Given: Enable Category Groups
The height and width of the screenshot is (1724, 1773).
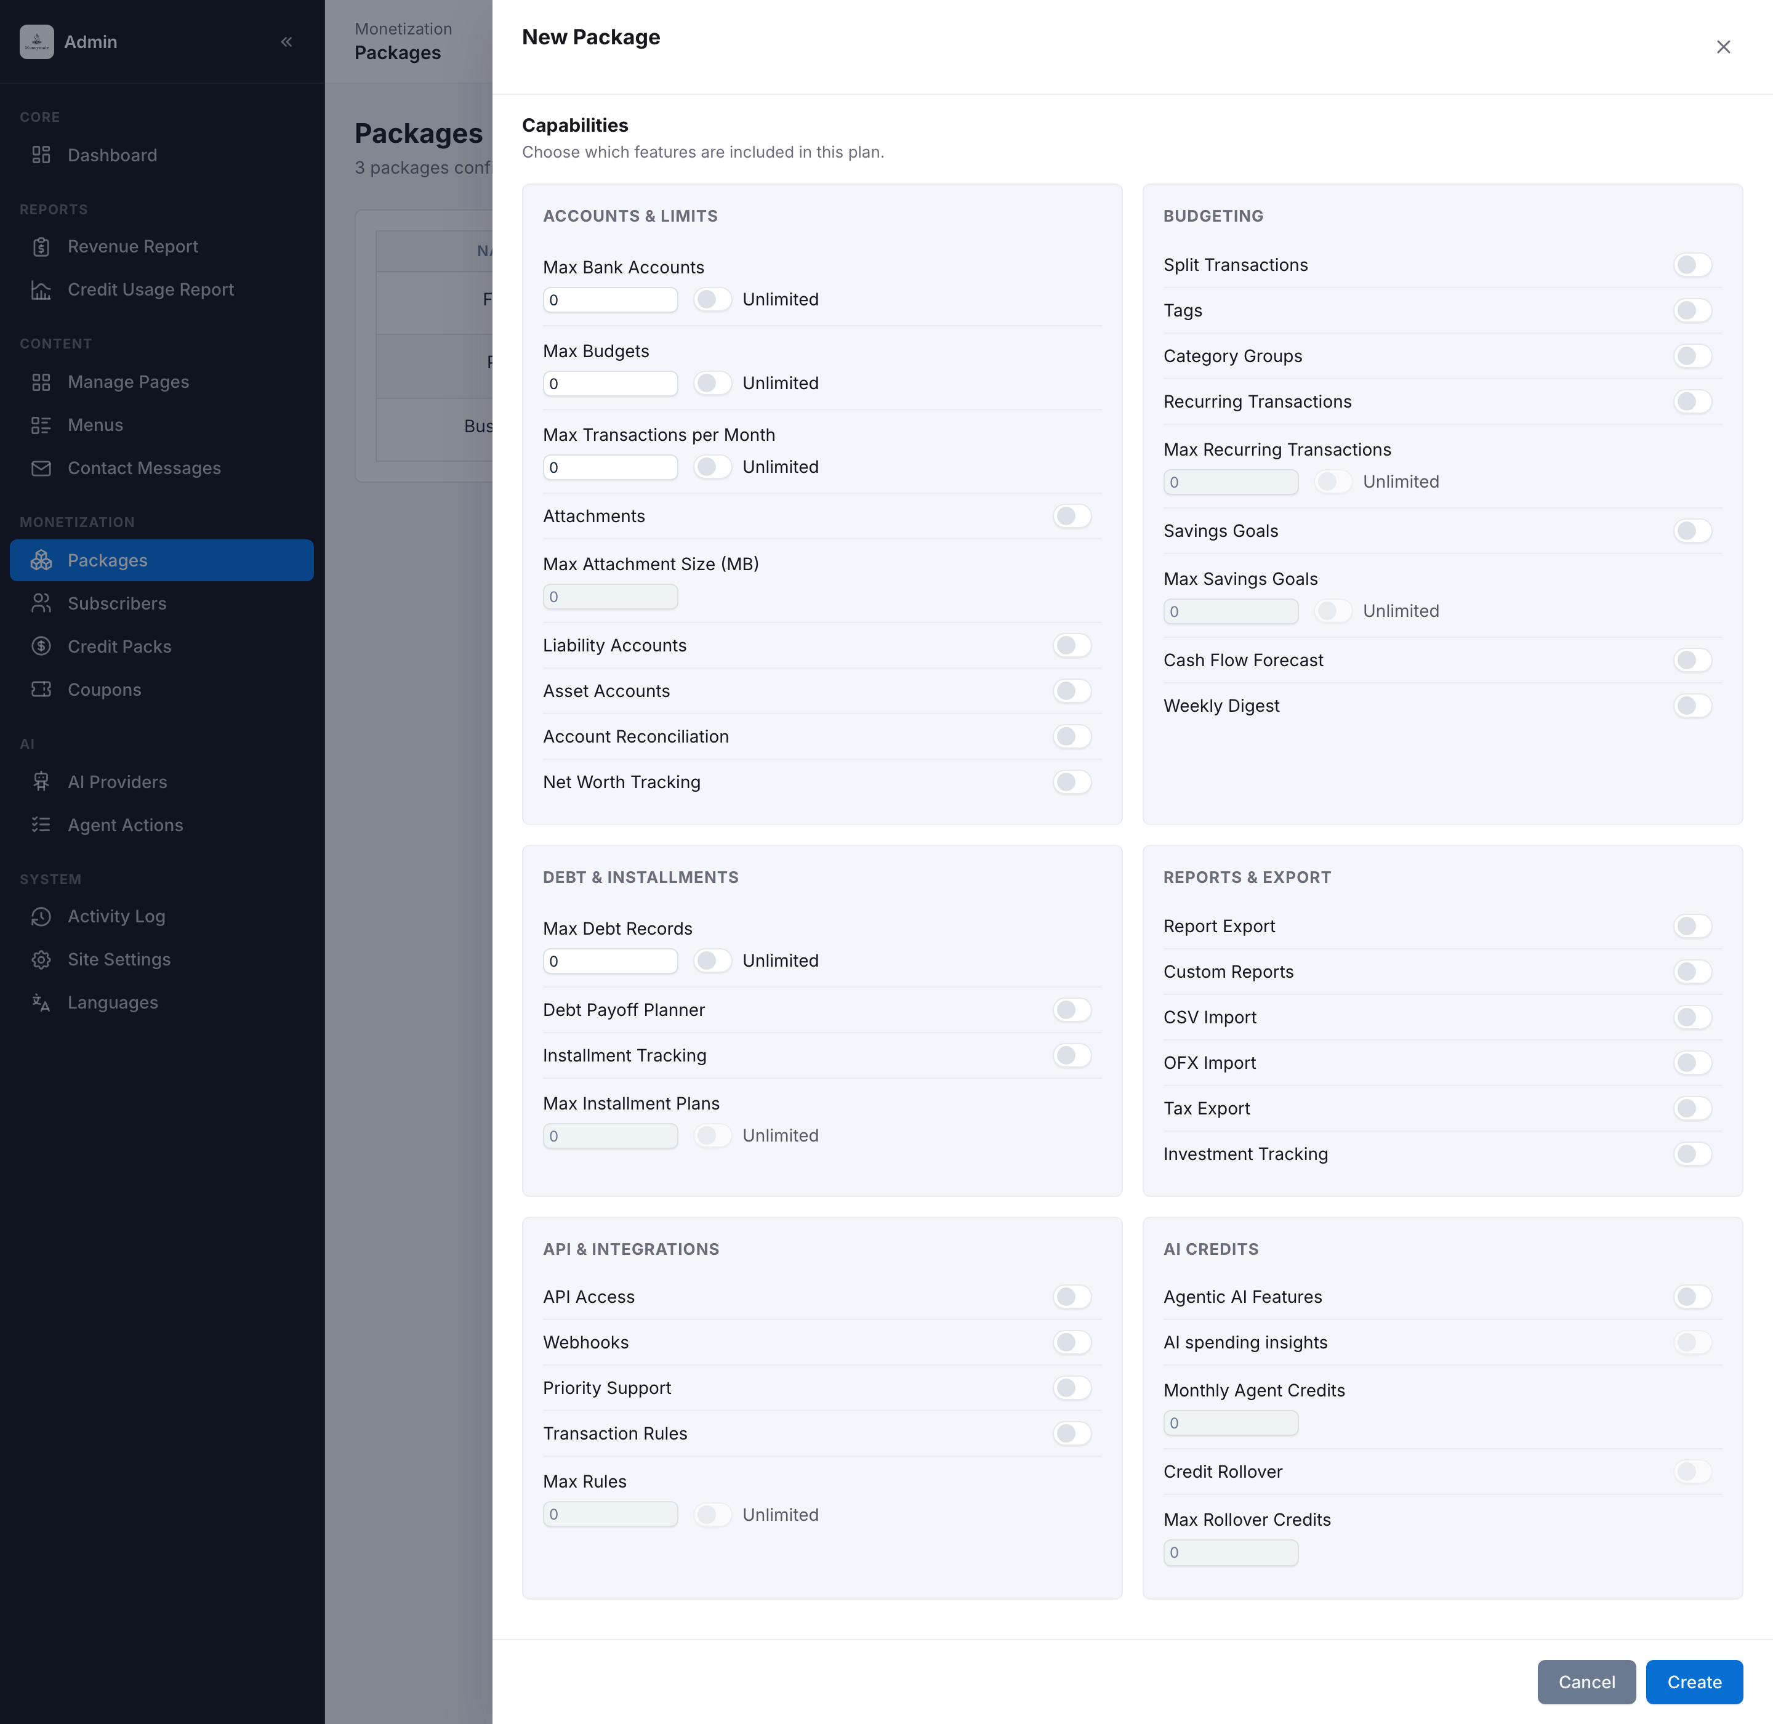Looking at the screenshot, I should tap(1692, 356).
